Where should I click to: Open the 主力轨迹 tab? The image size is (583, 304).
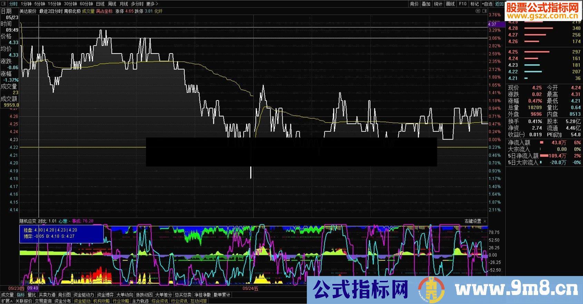140,301
